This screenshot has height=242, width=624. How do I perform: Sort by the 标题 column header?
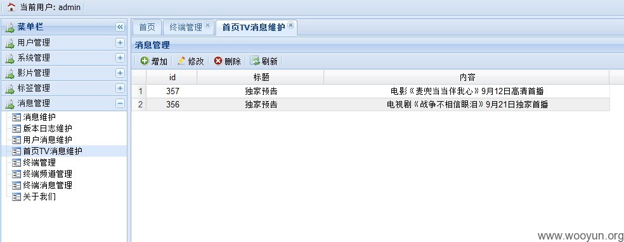pyautogui.click(x=261, y=77)
